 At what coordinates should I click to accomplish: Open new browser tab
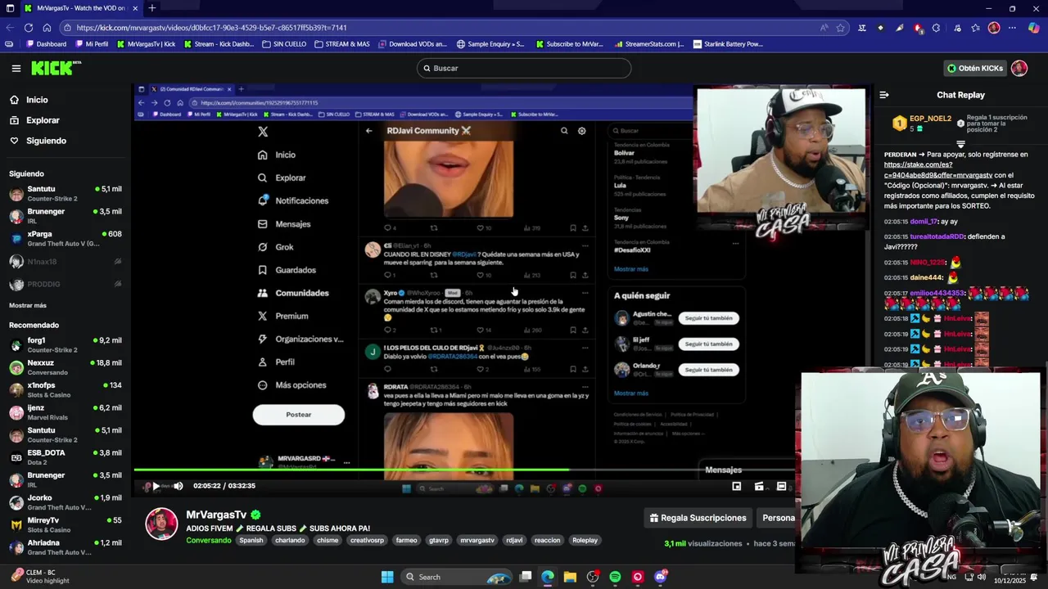click(151, 8)
